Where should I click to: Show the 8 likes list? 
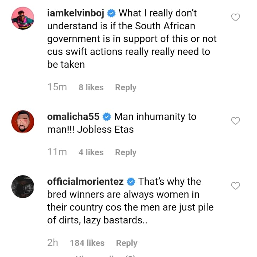click(91, 87)
